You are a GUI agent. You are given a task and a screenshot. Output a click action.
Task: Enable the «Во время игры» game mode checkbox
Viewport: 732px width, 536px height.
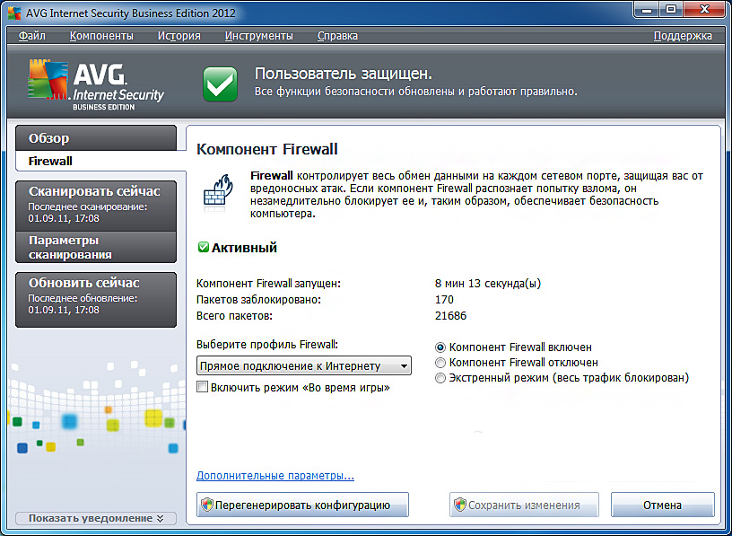pos(202,387)
